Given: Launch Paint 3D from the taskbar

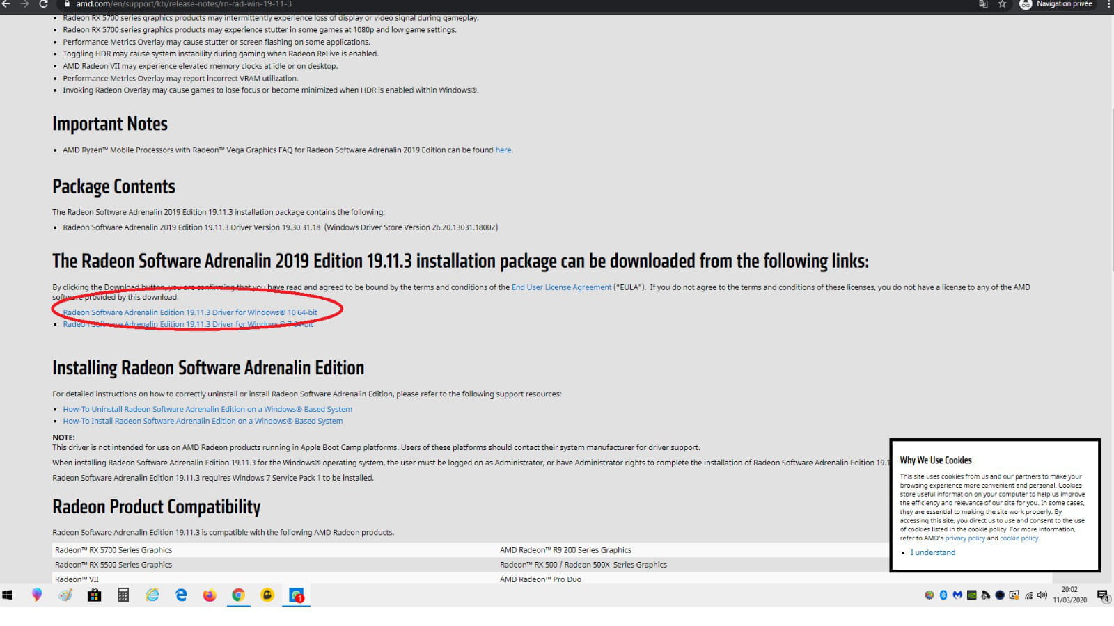Looking at the screenshot, I should click(x=37, y=595).
